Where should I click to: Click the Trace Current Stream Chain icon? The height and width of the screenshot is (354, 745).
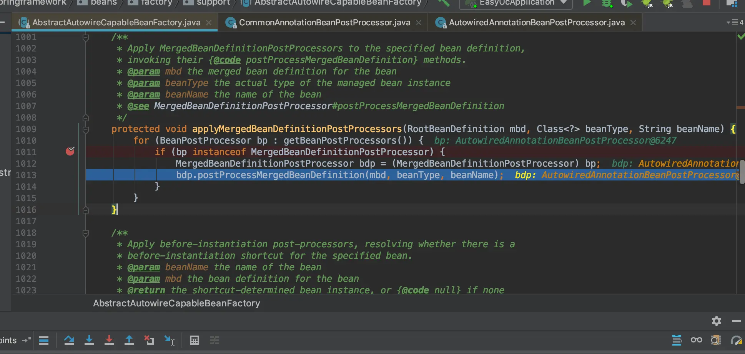coord(215,340)
